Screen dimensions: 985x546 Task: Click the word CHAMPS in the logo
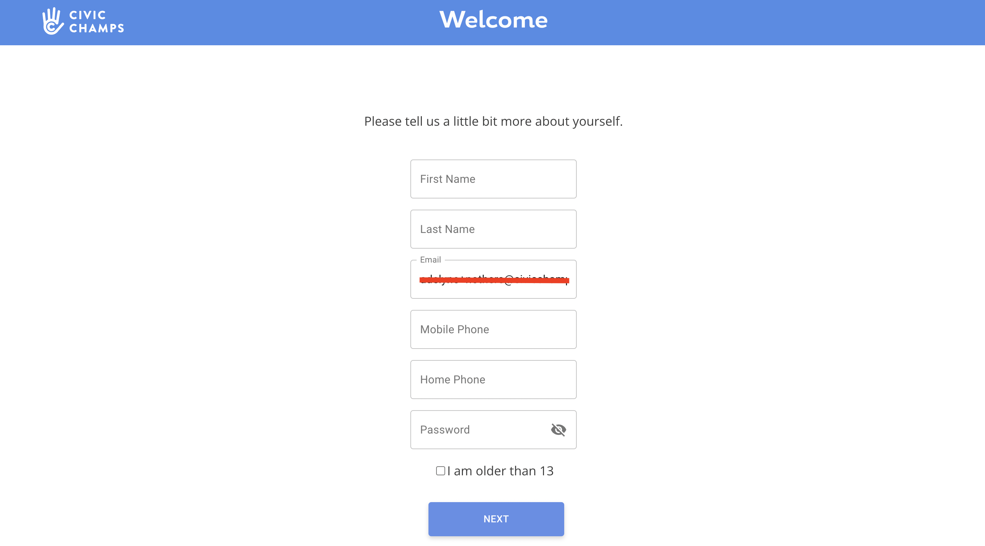tap(97, 28)
